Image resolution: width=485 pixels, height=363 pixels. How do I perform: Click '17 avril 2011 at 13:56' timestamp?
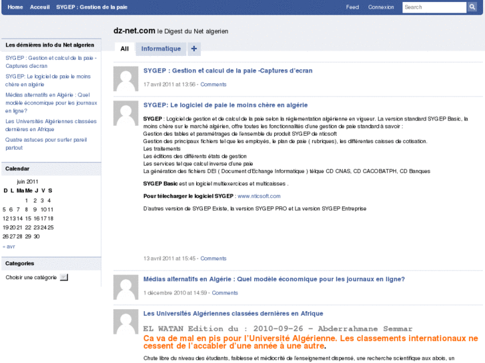click(x=169, y=85)
